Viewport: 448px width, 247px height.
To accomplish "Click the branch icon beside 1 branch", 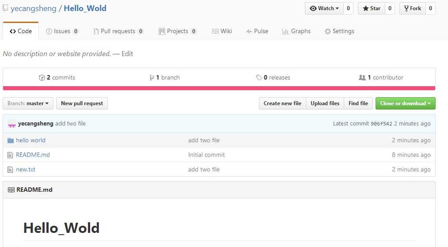I will pos(152,77).
